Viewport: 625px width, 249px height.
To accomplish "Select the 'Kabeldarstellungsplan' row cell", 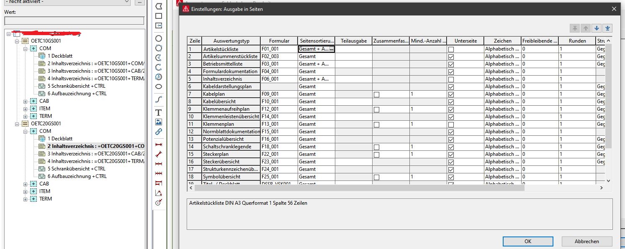I will point(231,87).
